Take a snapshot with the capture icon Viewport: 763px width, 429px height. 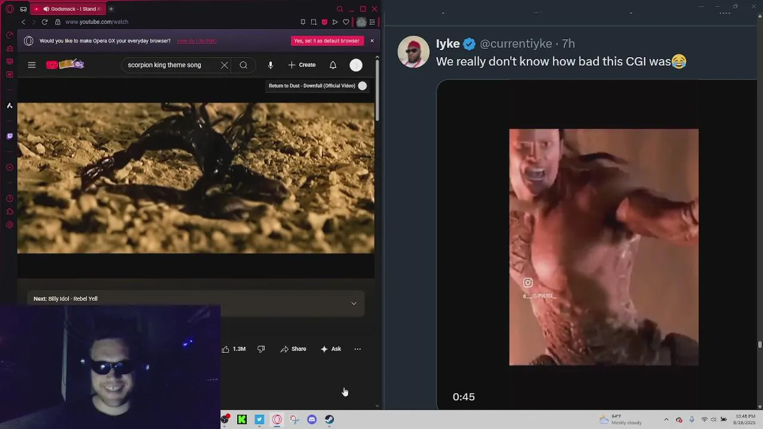click(x=314, y=22)
